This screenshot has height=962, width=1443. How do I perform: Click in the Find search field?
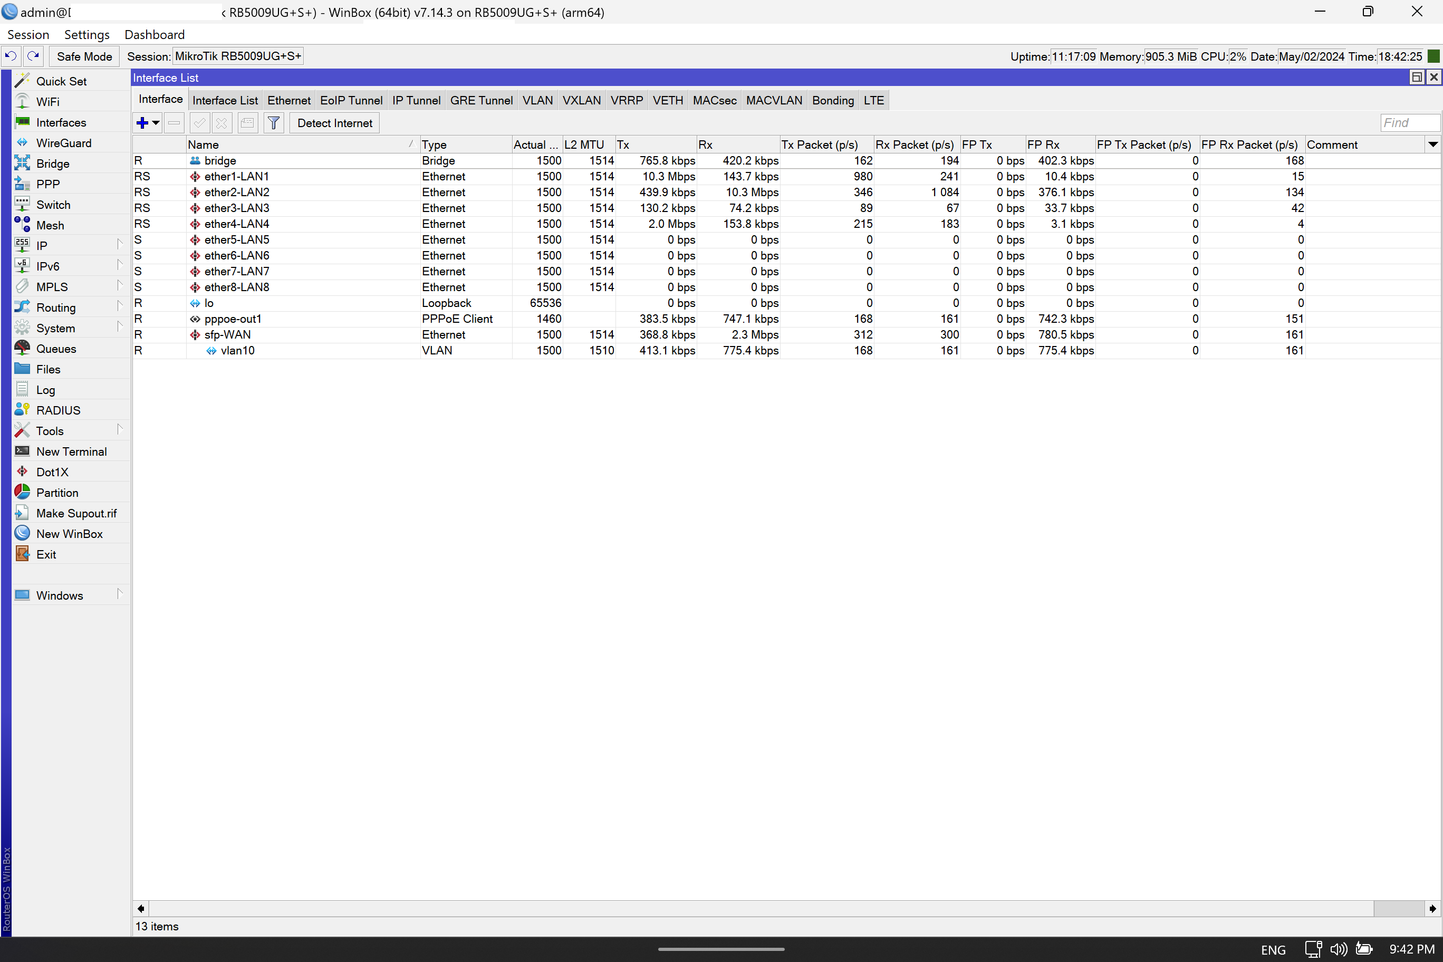tap(1409, 123)
